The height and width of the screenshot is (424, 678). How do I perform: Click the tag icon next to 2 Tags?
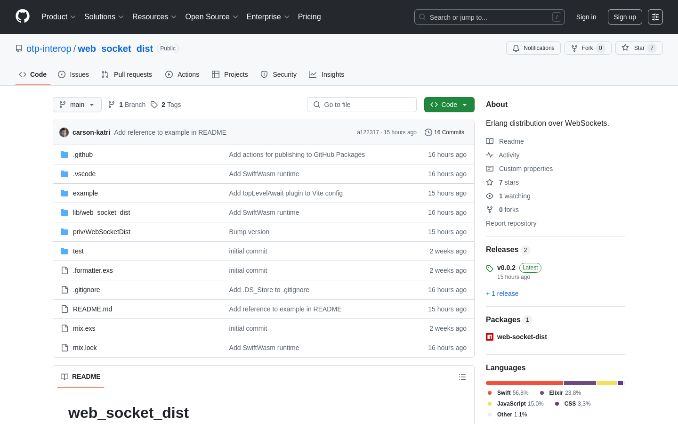[x=154, y=105]
